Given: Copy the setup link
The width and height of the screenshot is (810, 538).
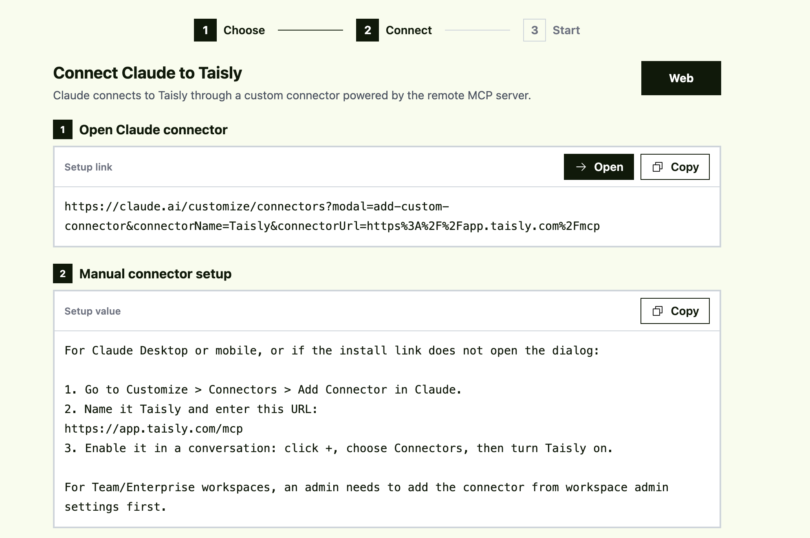Looking at the screenshot, I should (675, 167).
